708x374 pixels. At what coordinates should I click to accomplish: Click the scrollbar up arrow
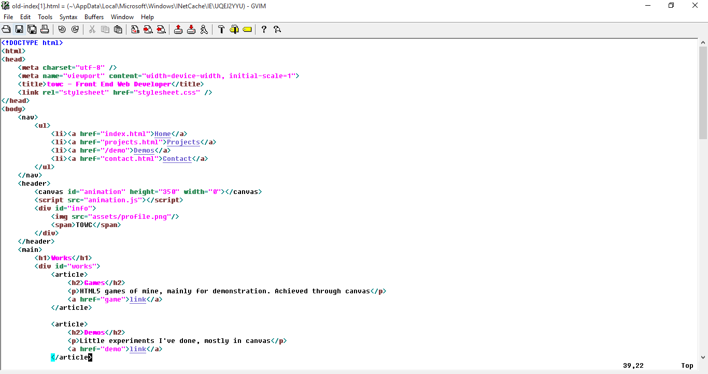(703, 42)
